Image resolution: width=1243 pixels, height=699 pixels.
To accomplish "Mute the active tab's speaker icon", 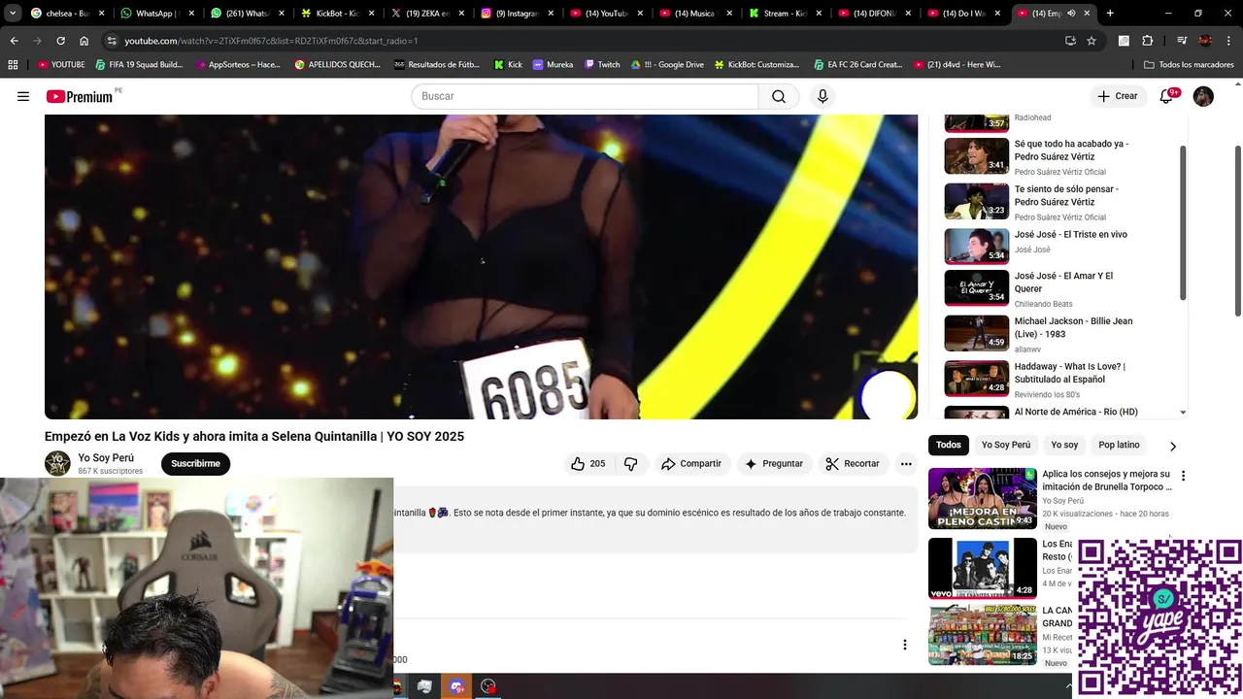I will 1071,14.
